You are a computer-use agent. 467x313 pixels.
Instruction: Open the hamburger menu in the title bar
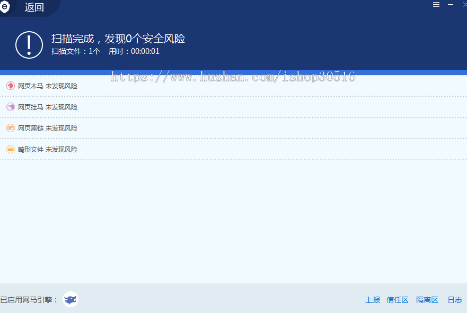click(x=436, y=4)
